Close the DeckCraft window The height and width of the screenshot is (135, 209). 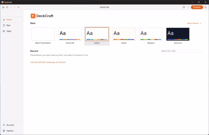tap(205, 2)
